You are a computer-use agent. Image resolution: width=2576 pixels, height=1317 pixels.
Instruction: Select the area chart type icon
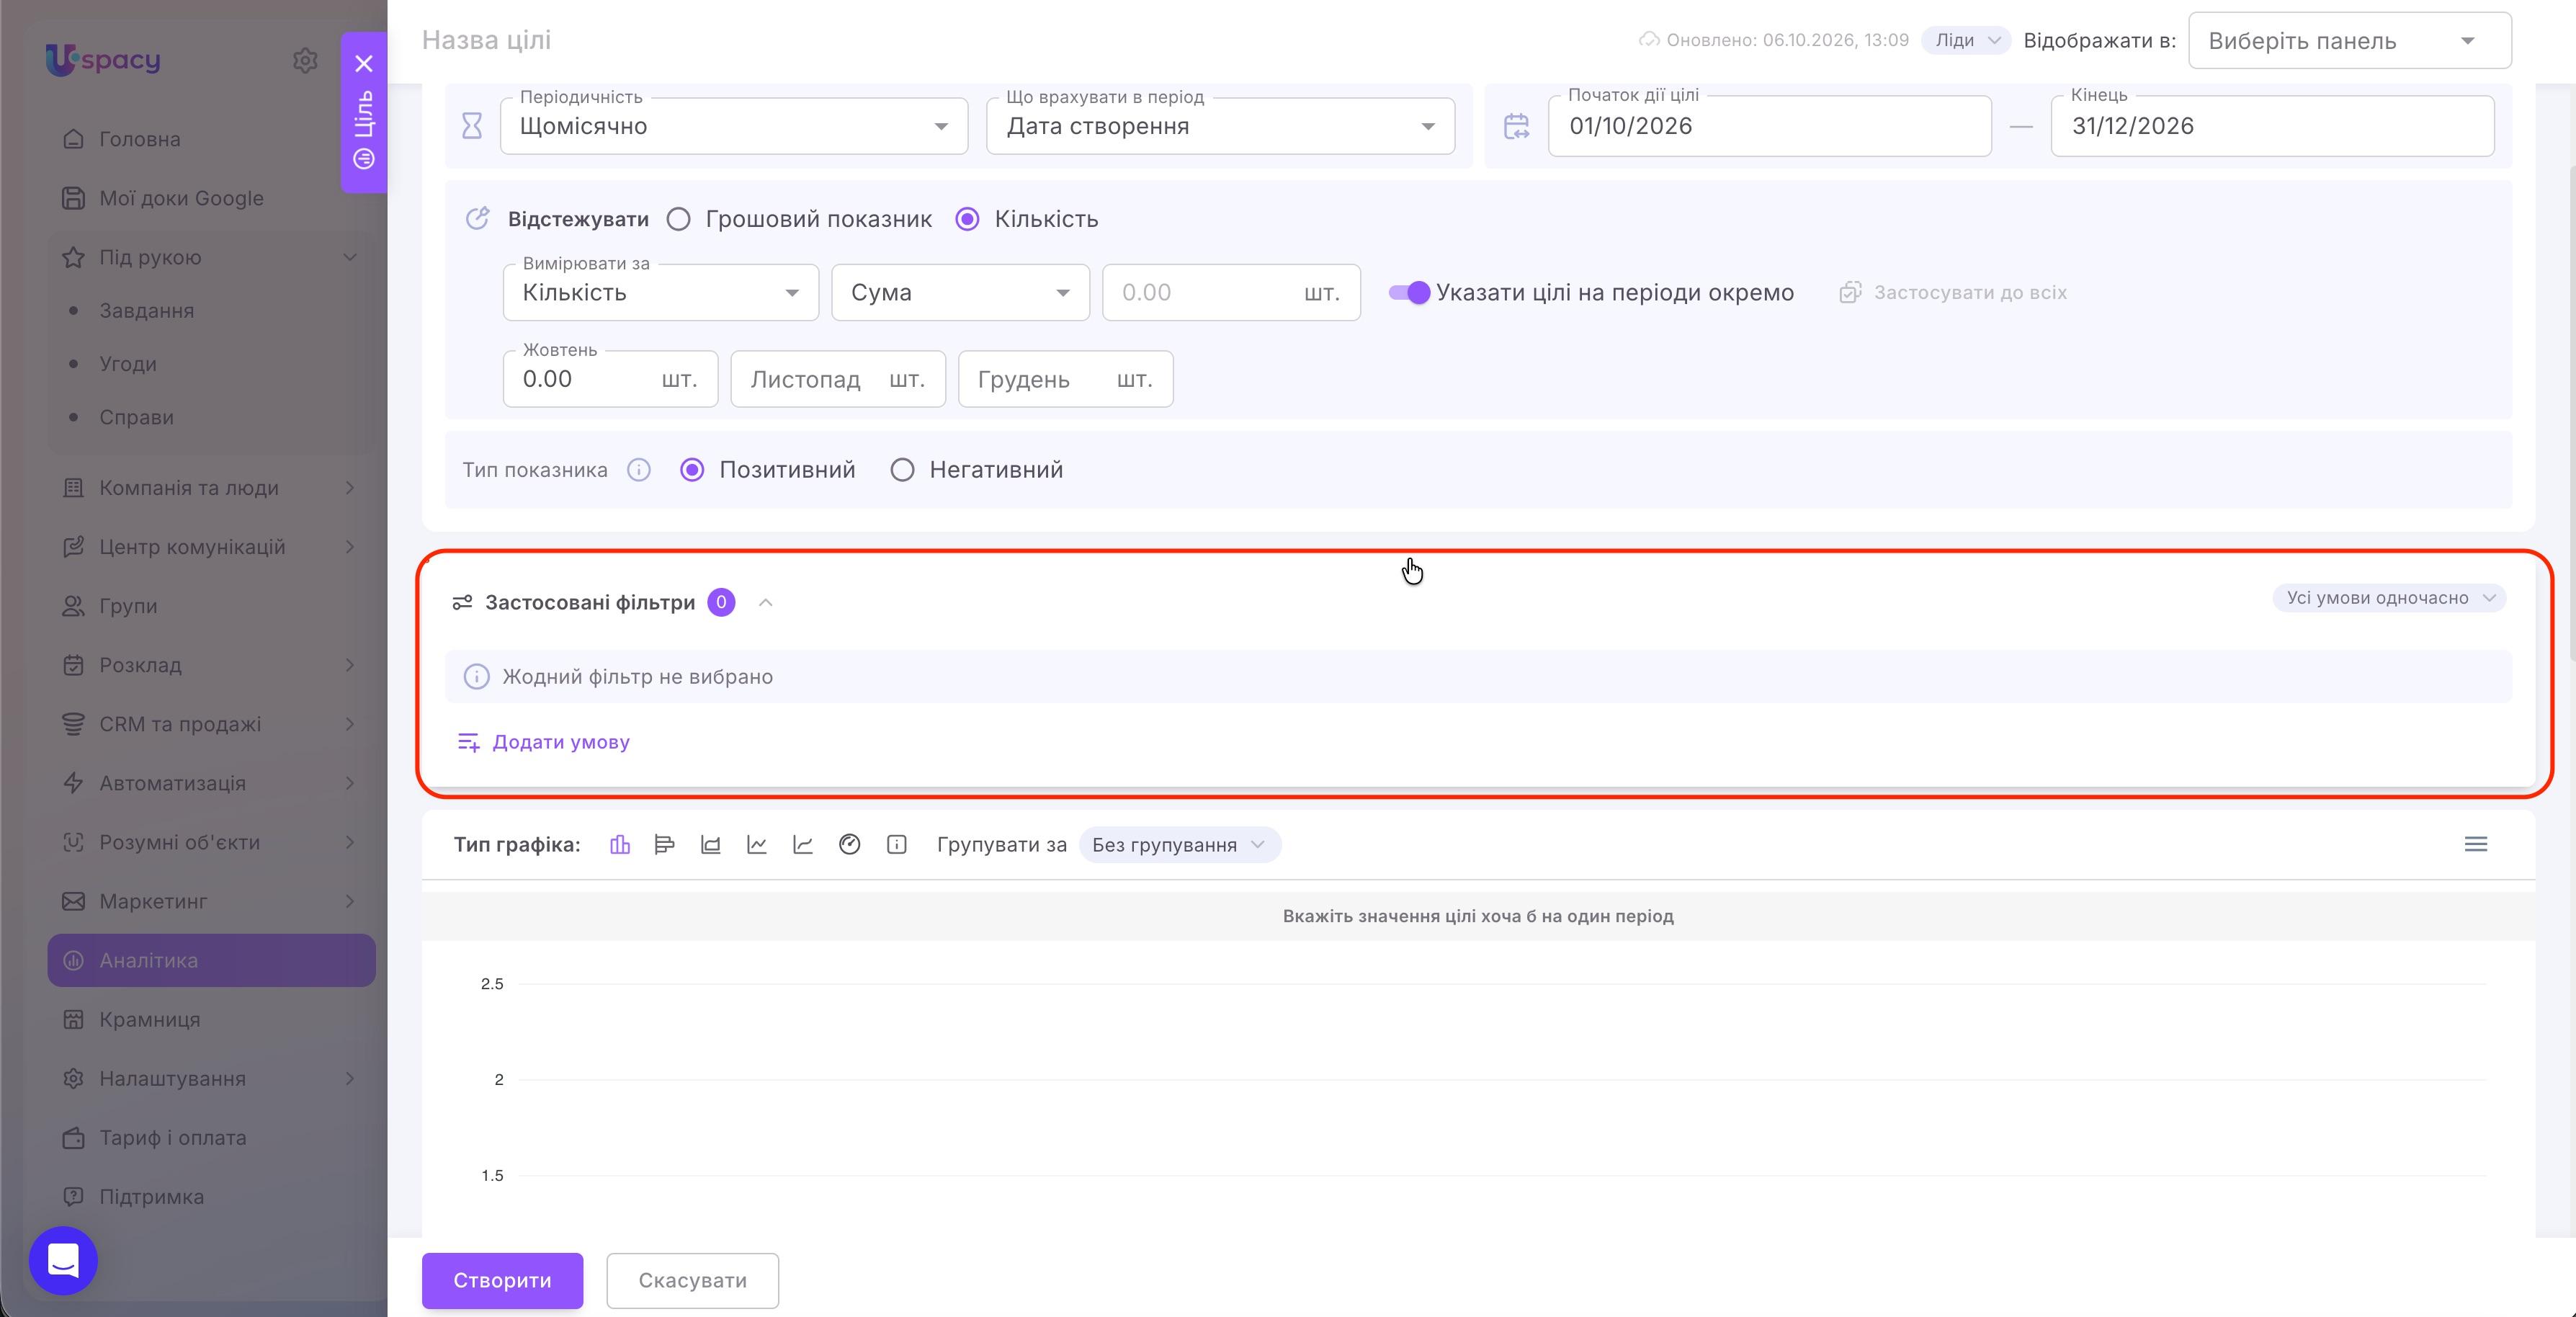[x=711, y=845]
